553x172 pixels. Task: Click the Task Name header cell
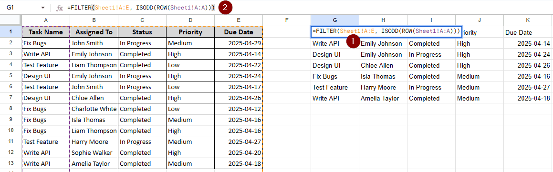pos(46,32)
